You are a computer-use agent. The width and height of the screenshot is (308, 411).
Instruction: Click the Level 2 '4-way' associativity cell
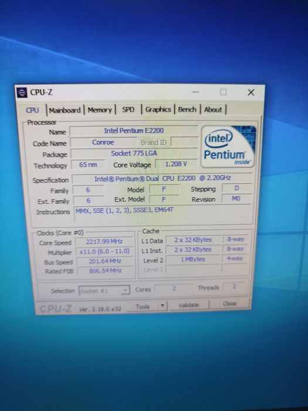235,258
